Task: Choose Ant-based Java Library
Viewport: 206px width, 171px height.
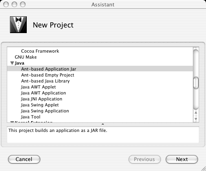Action: 100,81
